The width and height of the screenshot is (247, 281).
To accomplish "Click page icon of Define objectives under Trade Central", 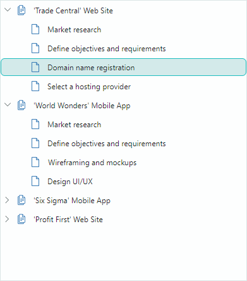I will tap(35, 48).
